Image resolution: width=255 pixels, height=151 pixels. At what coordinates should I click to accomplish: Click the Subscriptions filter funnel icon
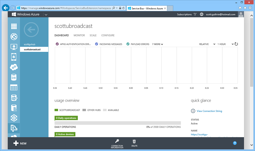click(x=195, y=14)
